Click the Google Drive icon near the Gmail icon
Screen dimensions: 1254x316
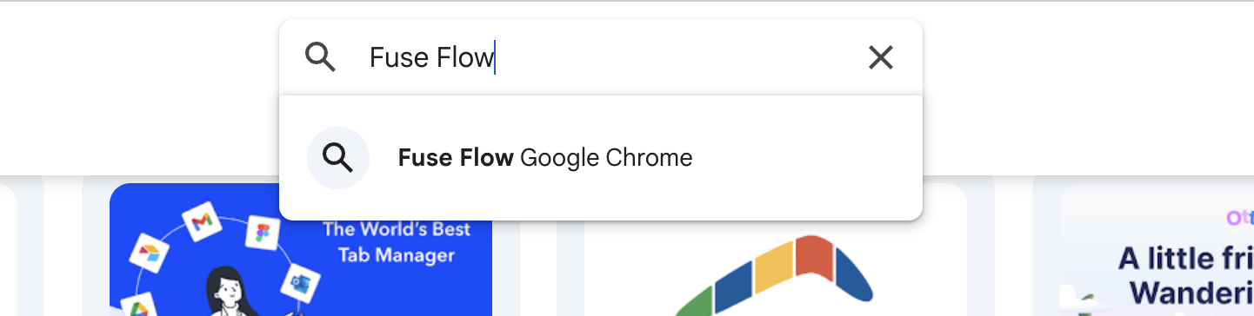[x=149, y=253]
